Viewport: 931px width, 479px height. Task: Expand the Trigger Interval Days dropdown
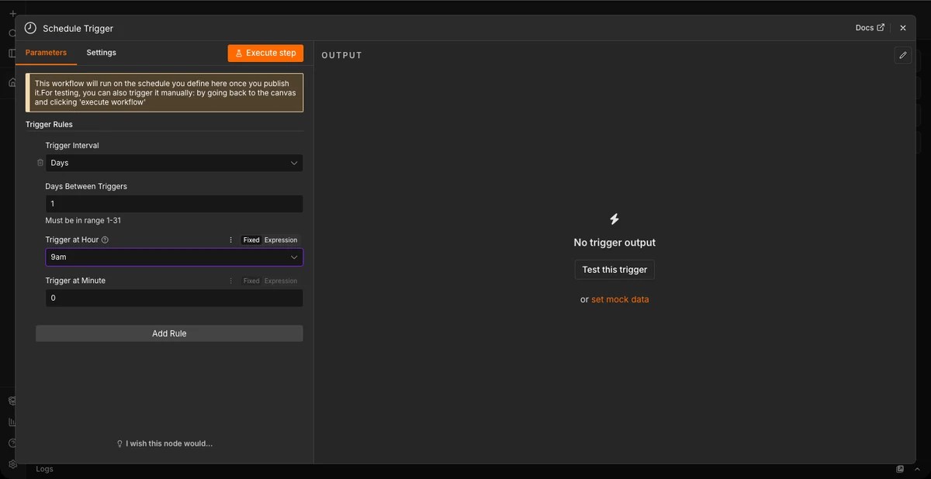pos(174,163)
